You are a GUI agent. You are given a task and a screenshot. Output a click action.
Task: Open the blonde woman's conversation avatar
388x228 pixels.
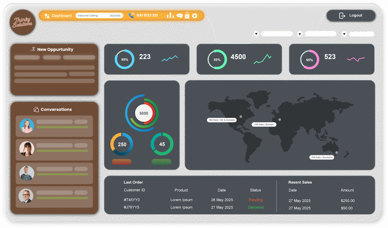click(27, 126)
